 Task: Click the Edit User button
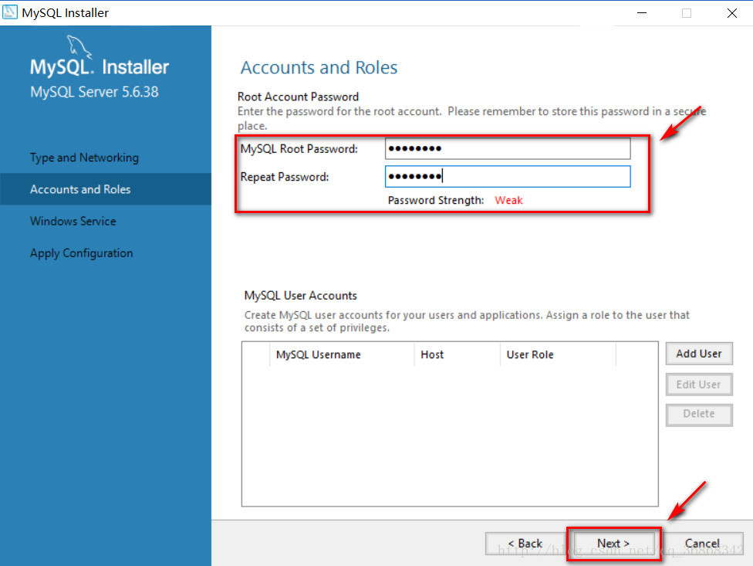pos(699,385)
